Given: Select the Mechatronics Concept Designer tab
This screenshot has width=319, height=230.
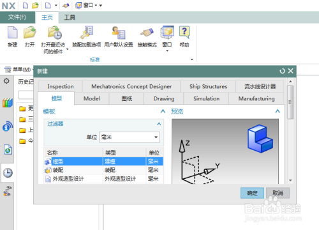Looking at the screenshot, I should point(131,86).
